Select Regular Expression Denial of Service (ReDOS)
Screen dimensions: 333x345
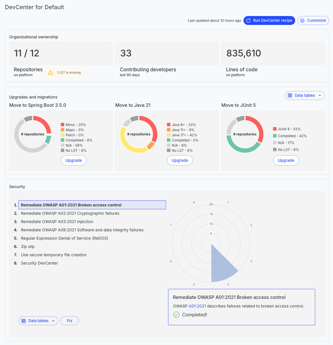[65, 238]
